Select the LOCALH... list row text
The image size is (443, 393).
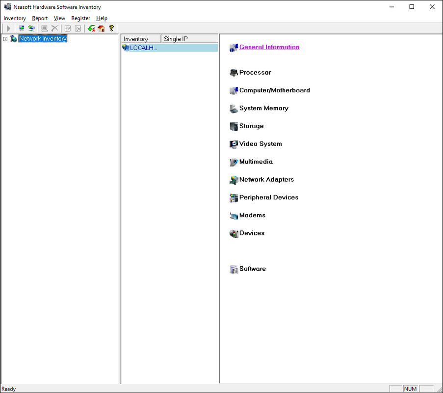click(x=144, y=48)
